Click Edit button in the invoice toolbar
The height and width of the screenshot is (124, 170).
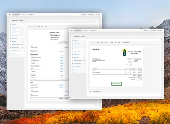pos(98,43)
